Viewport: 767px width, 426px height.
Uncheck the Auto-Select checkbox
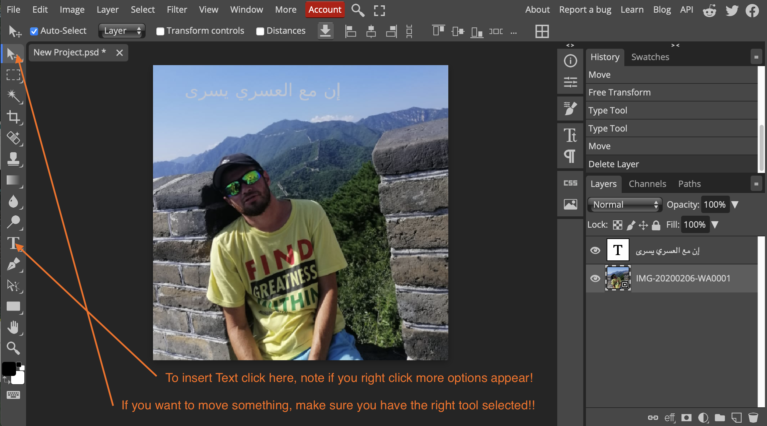[34, 31]
